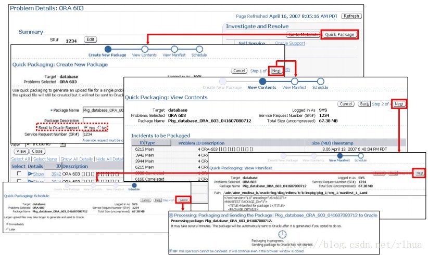Screen dimensions: 428x255
Task: Click View Contents step circle in Create New Package wizard
Action: click(145, 49)
